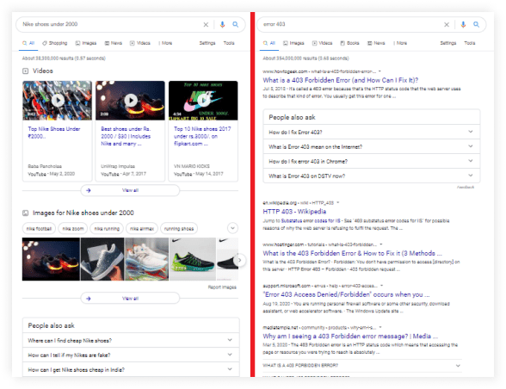Open Tools in error 403 results
Image resolution: width=506 pixels, height=389 pixels.
point(470,43)
